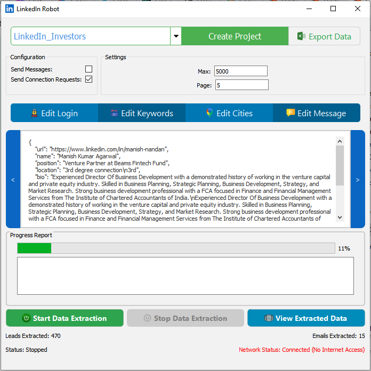
Task: Click the name line "Manish Kumar Agarwal"
Action: (x=78, y=156)
